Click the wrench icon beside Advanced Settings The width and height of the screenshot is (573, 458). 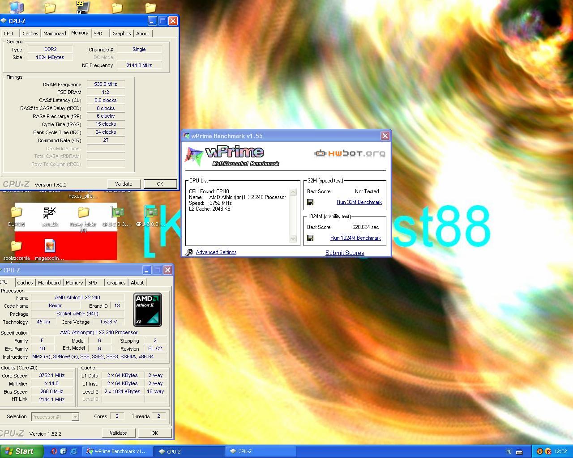189,253
